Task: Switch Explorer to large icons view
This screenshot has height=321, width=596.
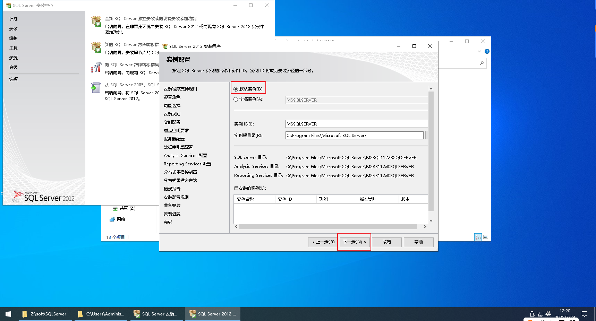Action: click(x=486, y=237)
